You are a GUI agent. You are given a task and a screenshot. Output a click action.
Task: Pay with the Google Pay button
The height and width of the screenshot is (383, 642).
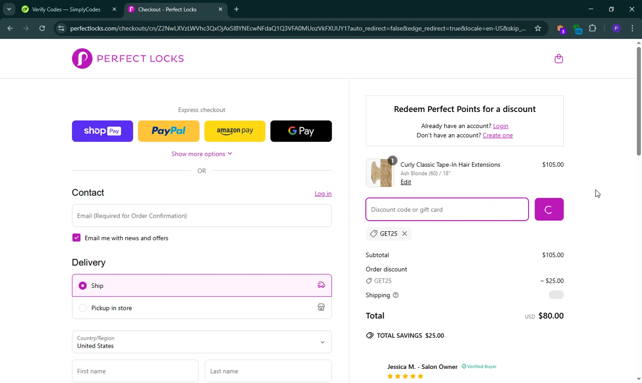click(x=301, y=131)
